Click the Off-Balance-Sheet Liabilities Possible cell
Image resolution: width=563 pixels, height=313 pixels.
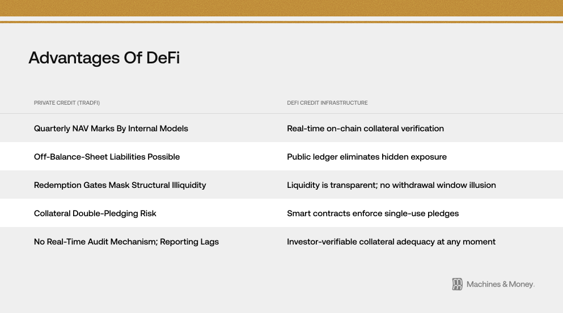[x=107, y=157]
